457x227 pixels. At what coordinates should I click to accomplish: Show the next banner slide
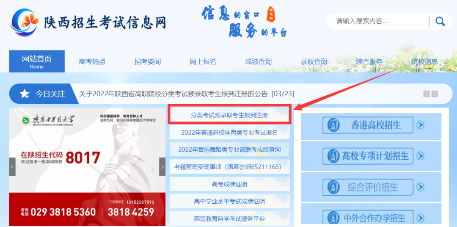tap(162, 166)
